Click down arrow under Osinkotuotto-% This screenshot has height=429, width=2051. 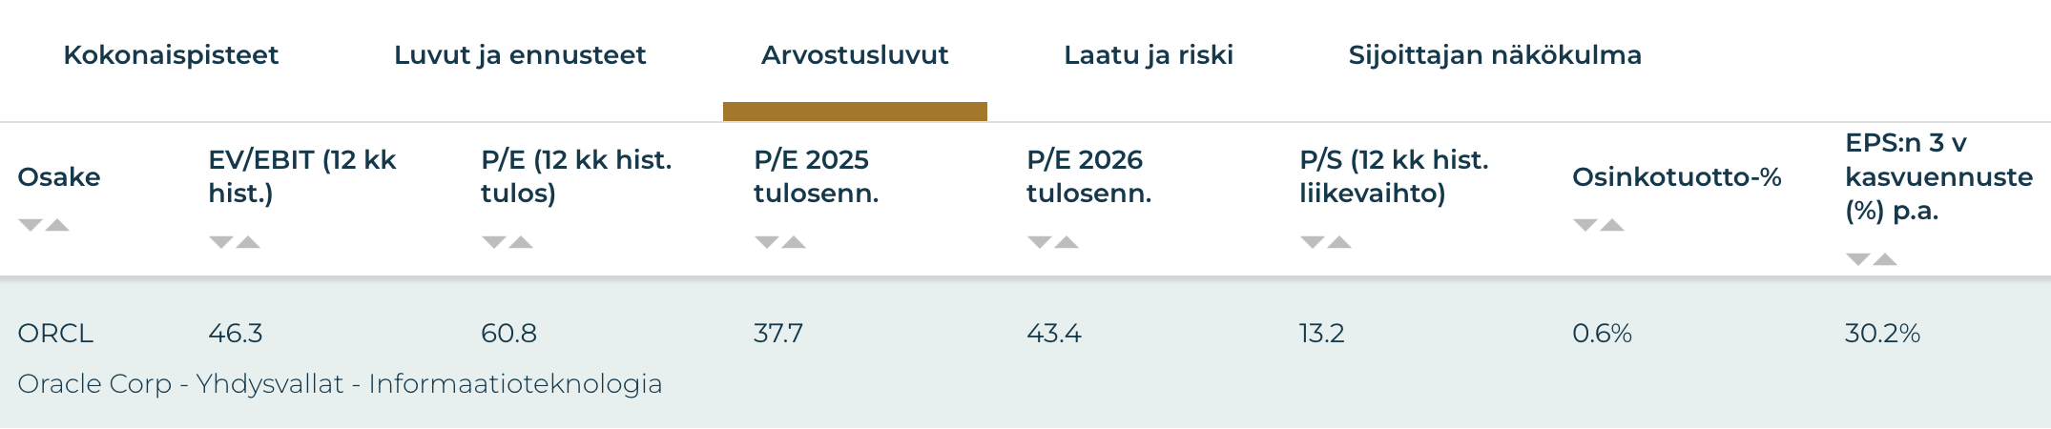[1585, 225]
